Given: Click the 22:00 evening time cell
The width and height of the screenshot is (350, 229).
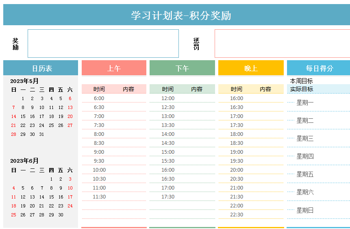Looking at the screenshot, I should click(237, 205).
